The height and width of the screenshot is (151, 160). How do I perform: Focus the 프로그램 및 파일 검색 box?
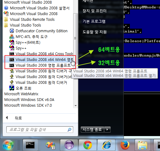(40, 130)
